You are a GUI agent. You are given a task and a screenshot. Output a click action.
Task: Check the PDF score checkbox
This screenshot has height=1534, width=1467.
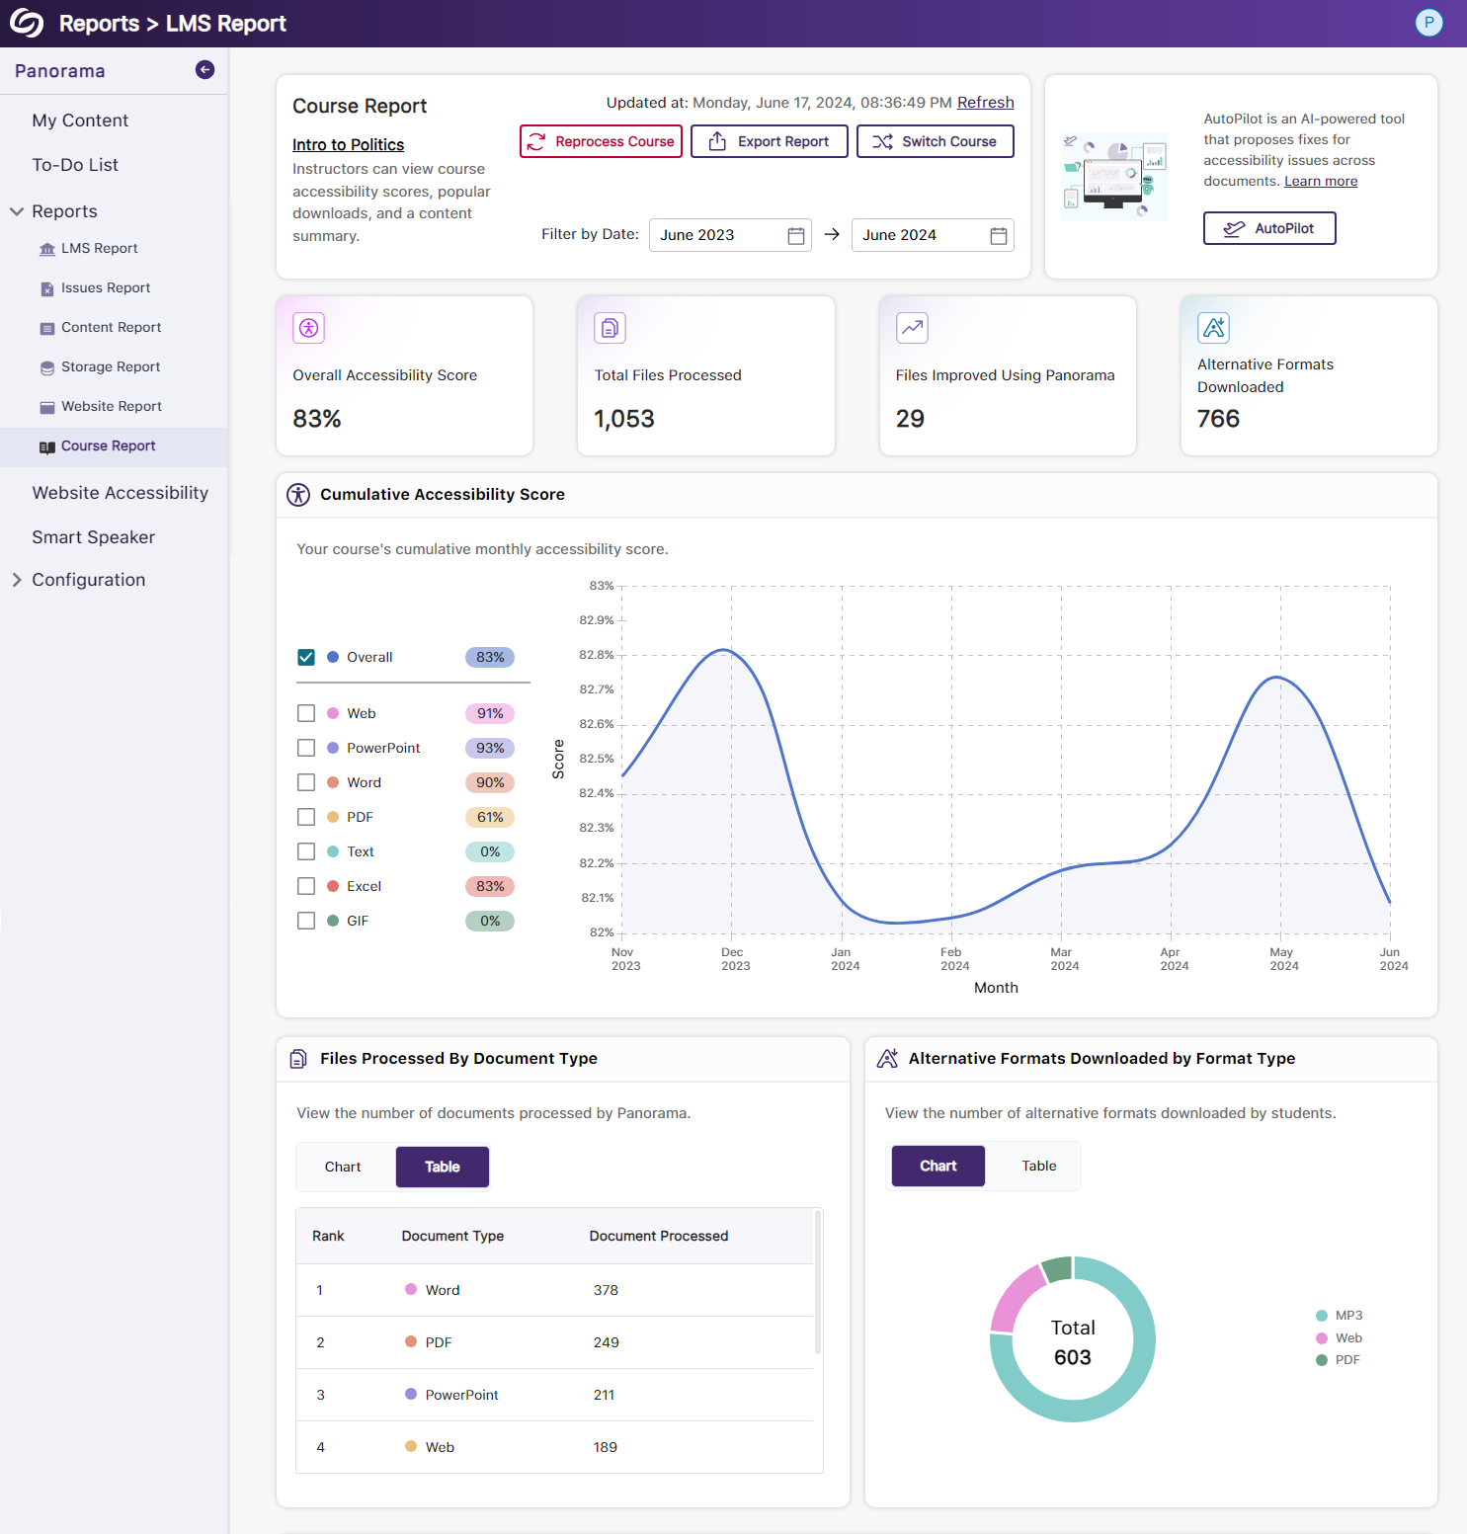pos(306,817)
